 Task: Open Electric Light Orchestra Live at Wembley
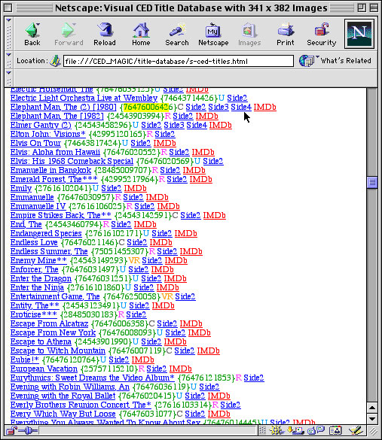pos(84,99)
